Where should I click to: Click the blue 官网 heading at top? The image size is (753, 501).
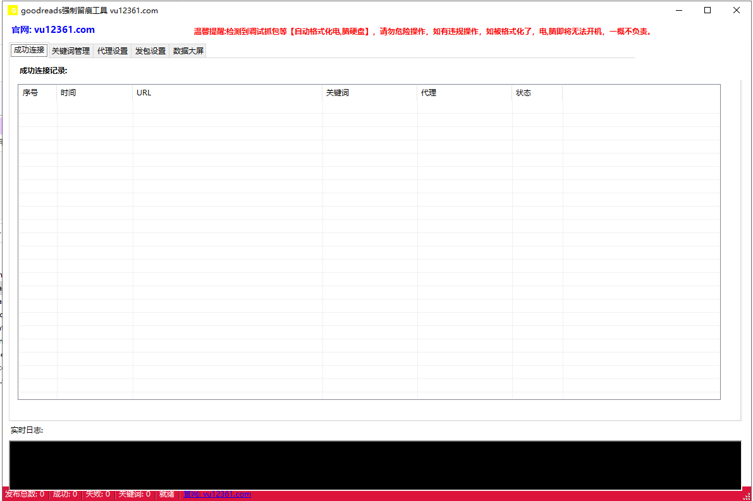pyautogui.click(x=53, y=30)
